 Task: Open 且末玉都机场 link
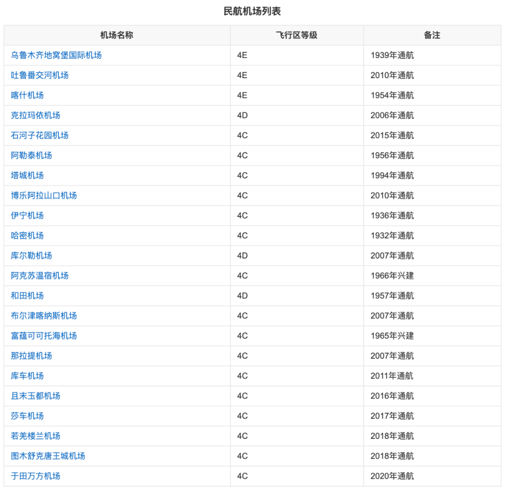tap(36, 396)
